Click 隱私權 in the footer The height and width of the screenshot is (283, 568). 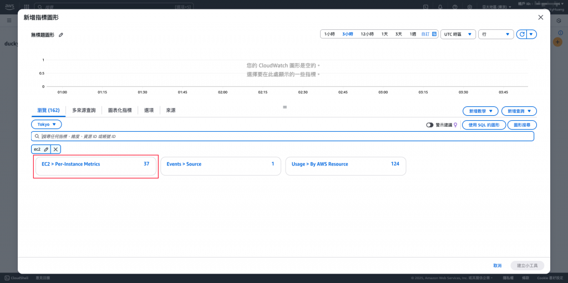tap(508, 278)
